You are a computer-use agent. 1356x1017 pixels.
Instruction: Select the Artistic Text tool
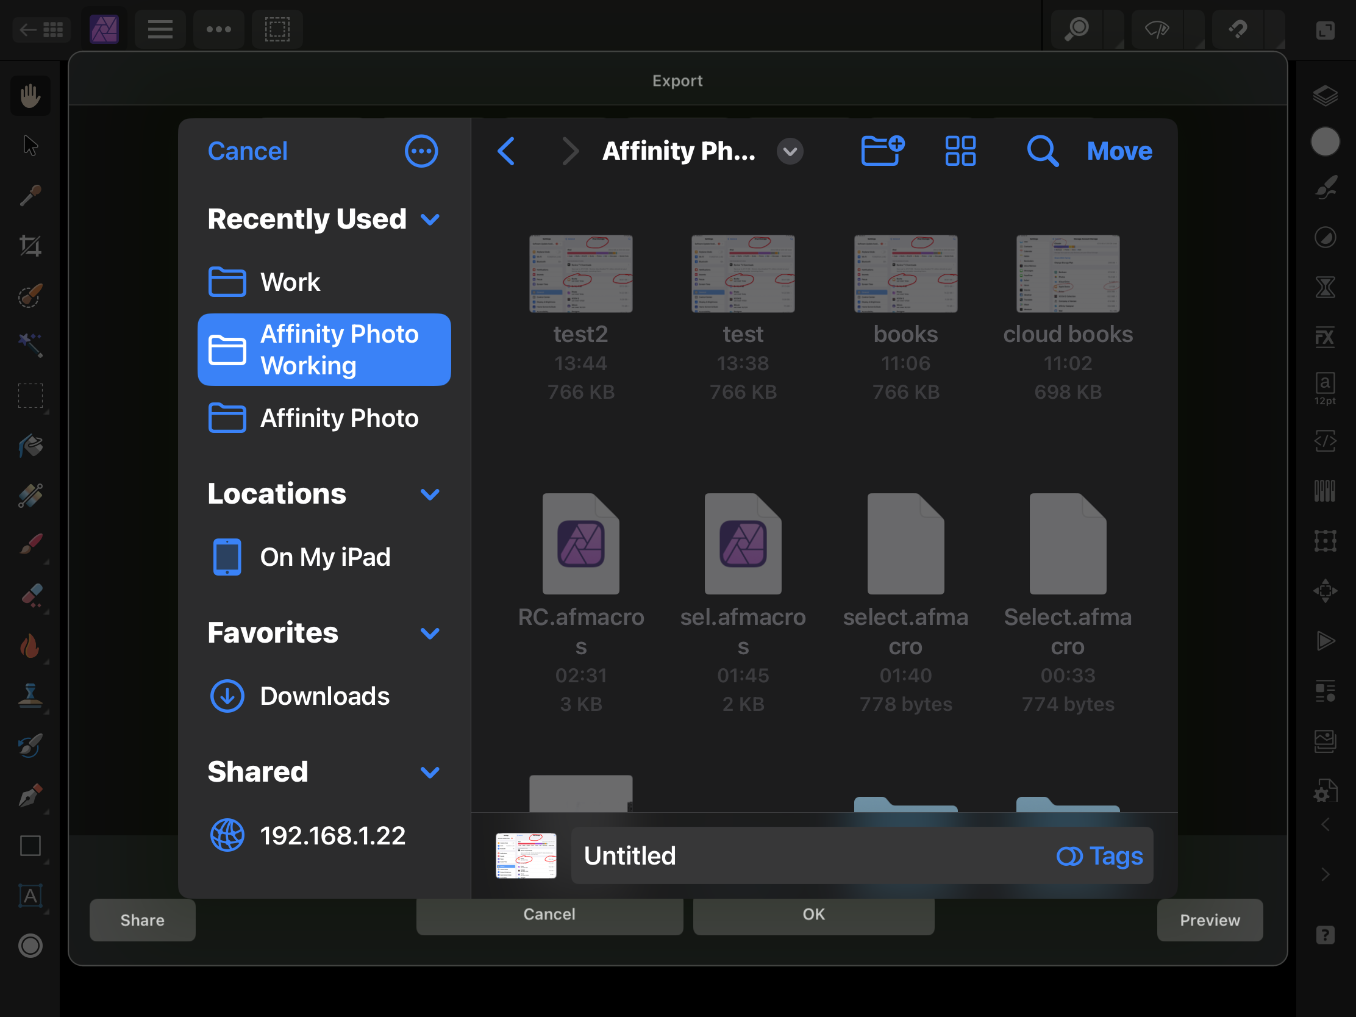coord(30,896)
